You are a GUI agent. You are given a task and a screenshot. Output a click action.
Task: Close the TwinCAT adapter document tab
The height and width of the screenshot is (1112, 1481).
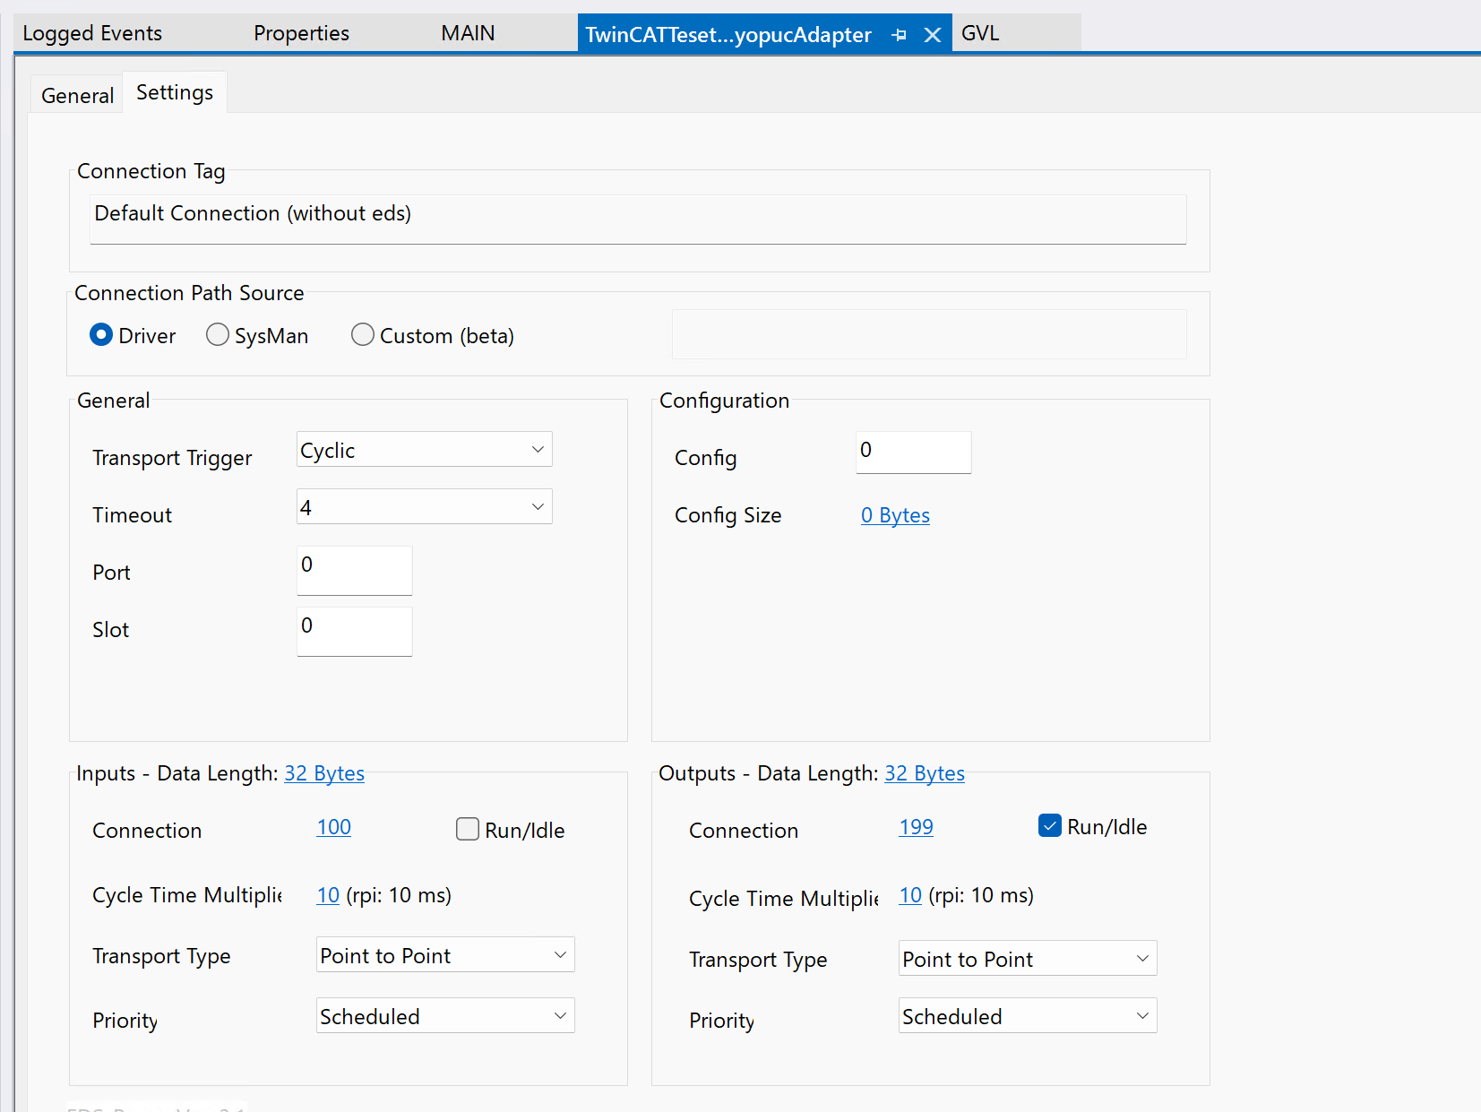click(x=932, y=35)
